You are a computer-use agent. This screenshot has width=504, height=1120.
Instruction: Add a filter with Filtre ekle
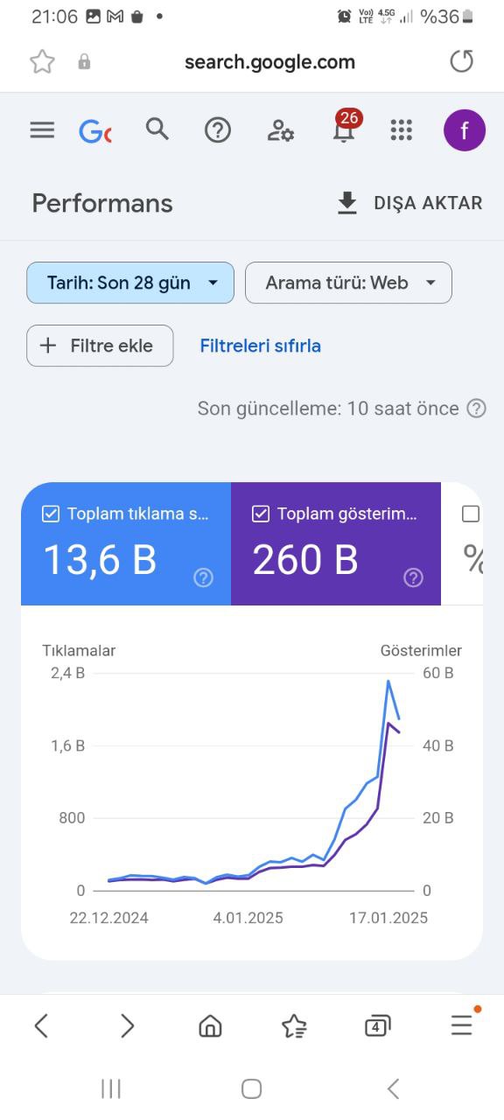pos(100,346)
